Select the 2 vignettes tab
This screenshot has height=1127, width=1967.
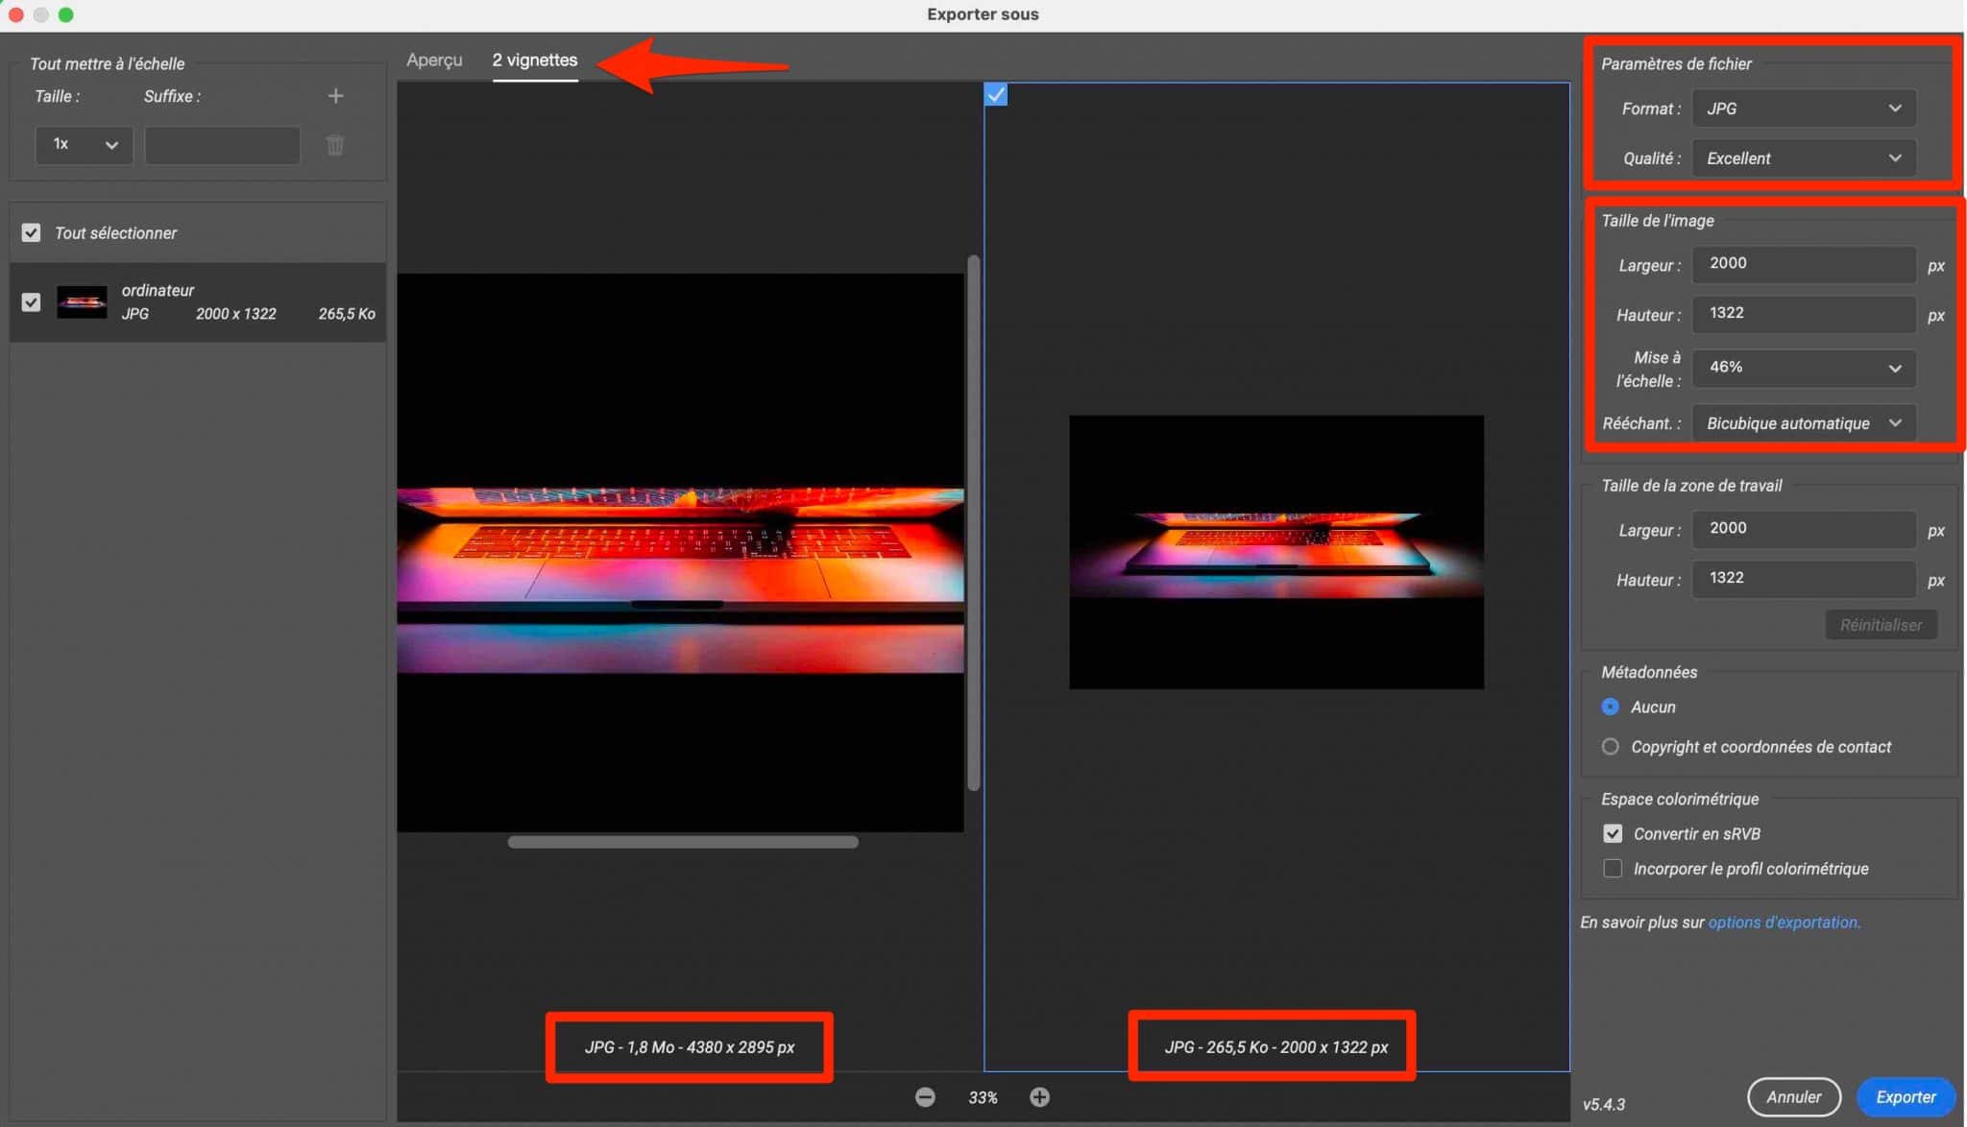coord(535,60)
